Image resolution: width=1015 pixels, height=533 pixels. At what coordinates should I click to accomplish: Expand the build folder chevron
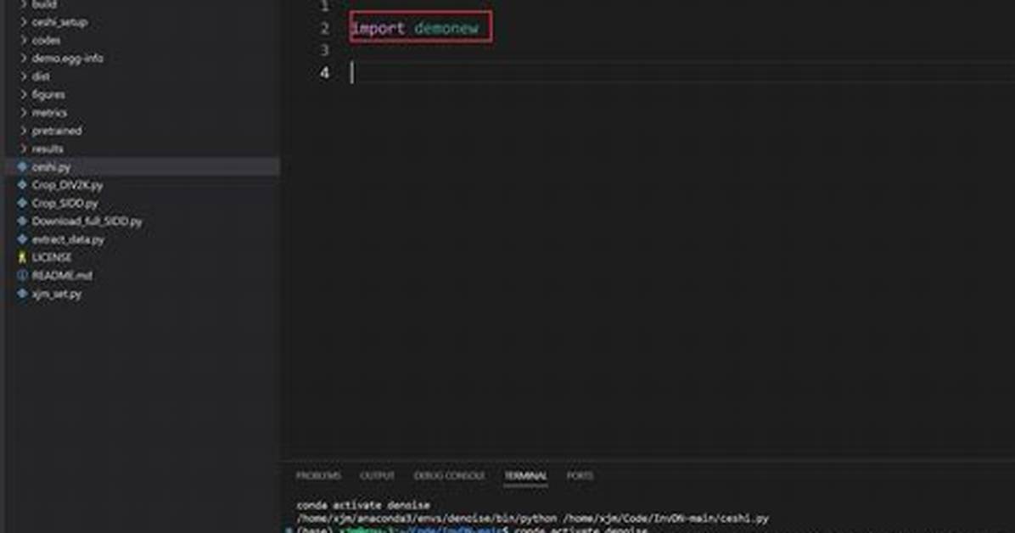[24, 4]
